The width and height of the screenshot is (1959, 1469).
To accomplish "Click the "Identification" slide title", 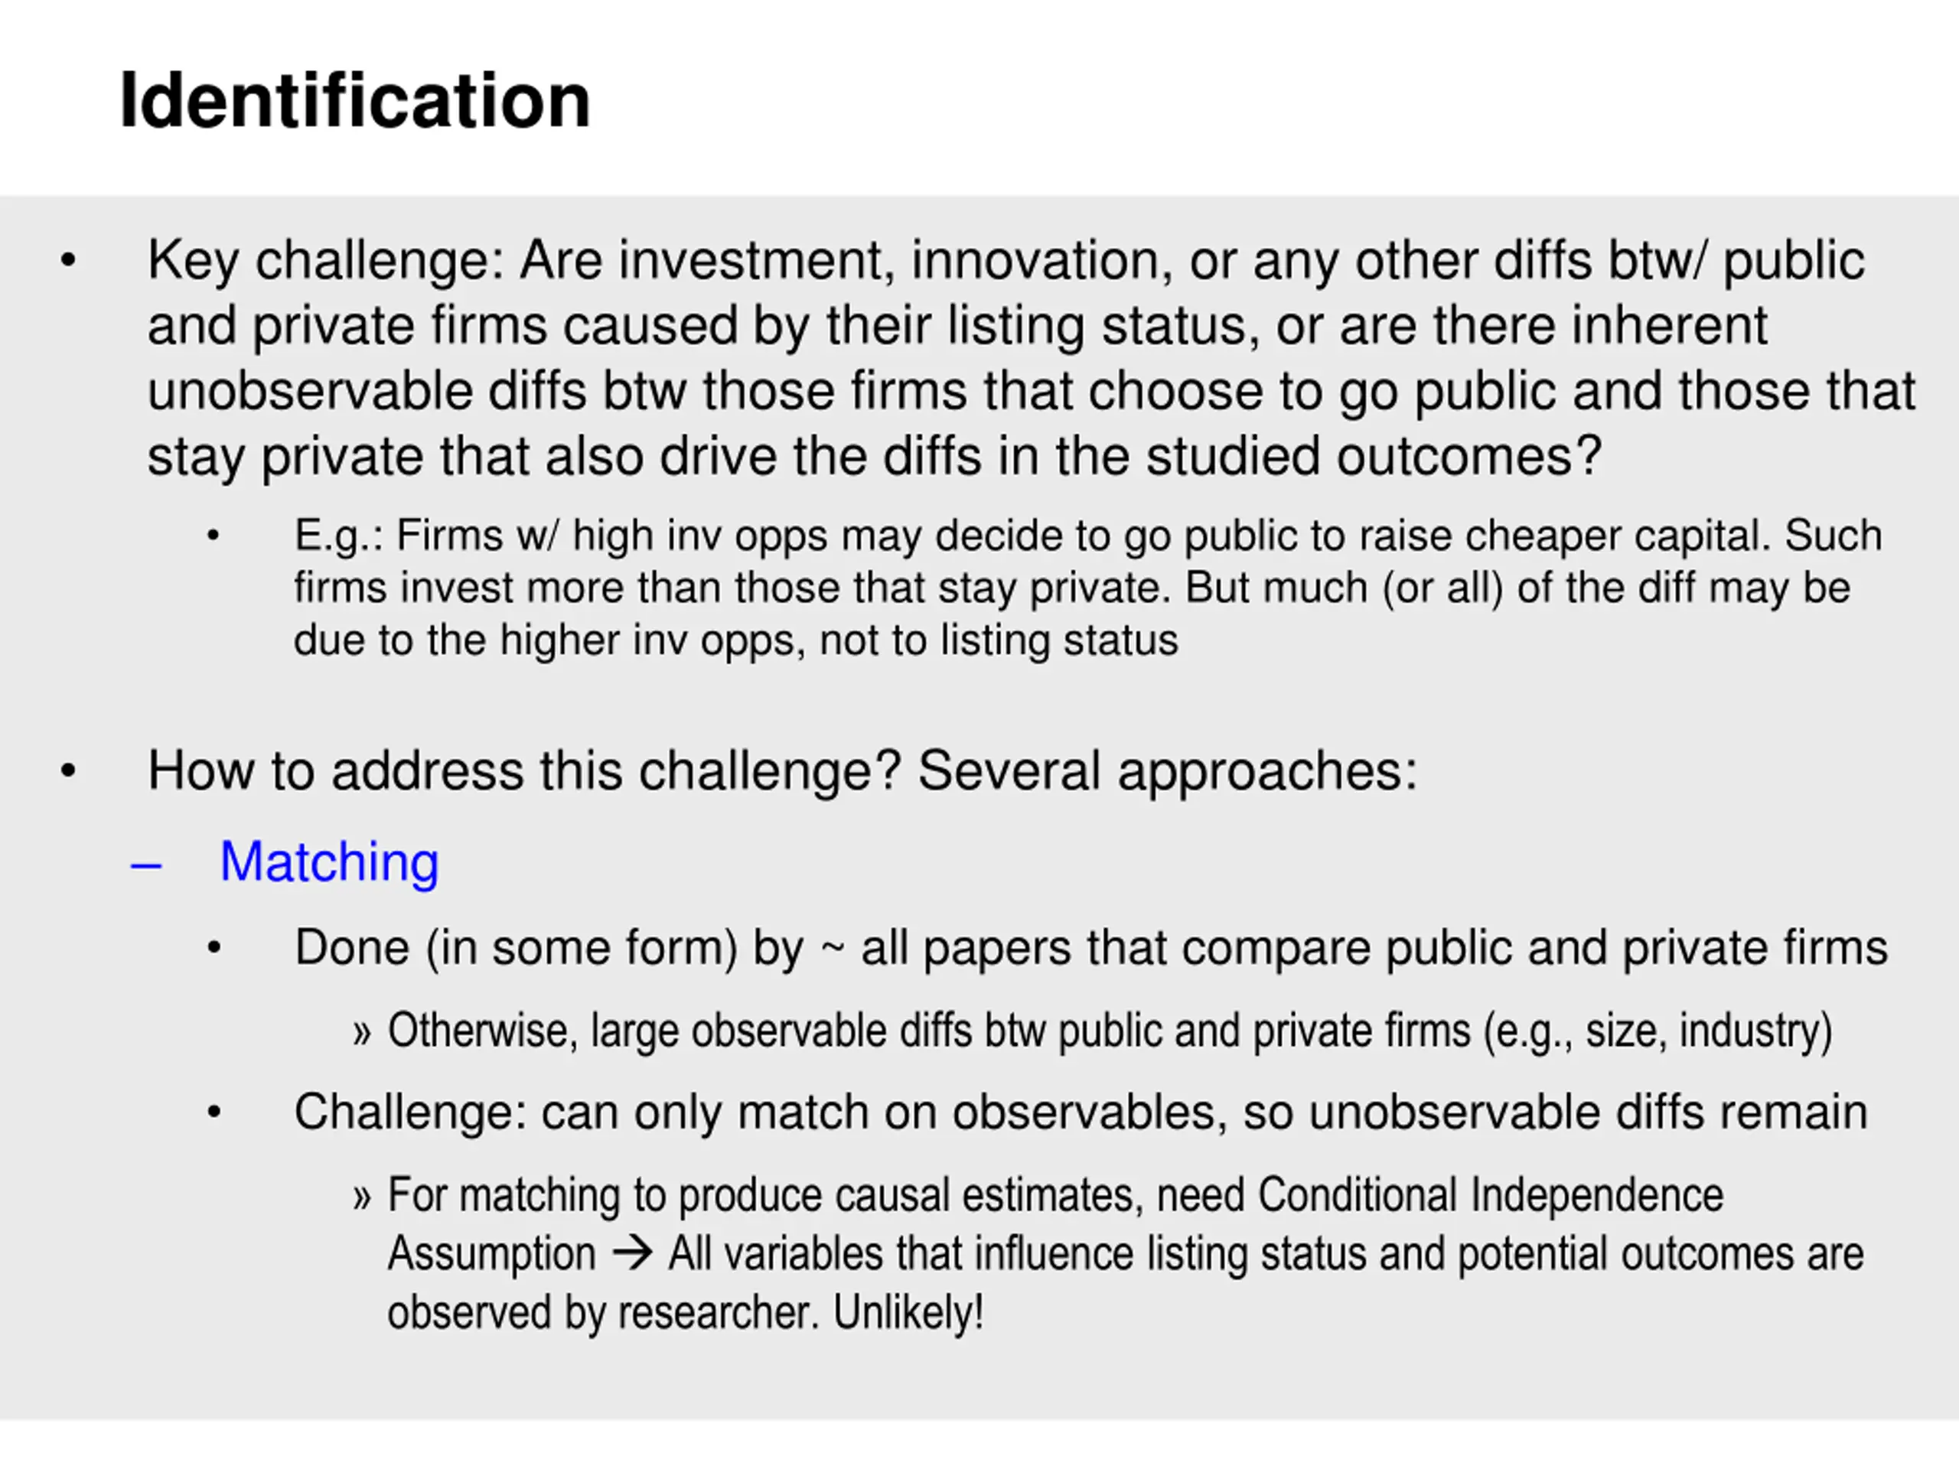I will tap(354, 101).
